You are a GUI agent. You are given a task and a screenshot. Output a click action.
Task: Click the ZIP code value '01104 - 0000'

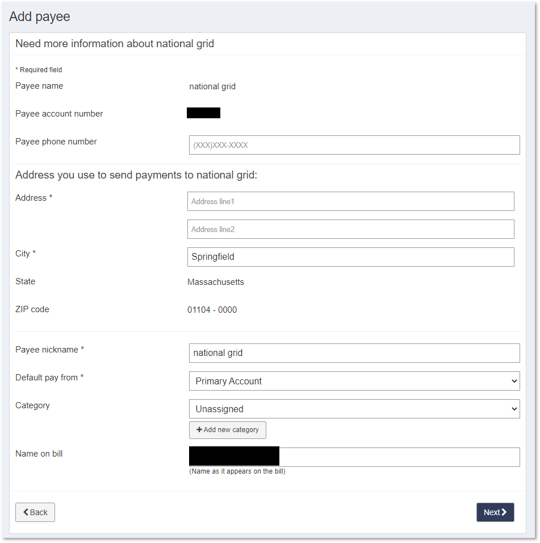[x=212, y=309]
